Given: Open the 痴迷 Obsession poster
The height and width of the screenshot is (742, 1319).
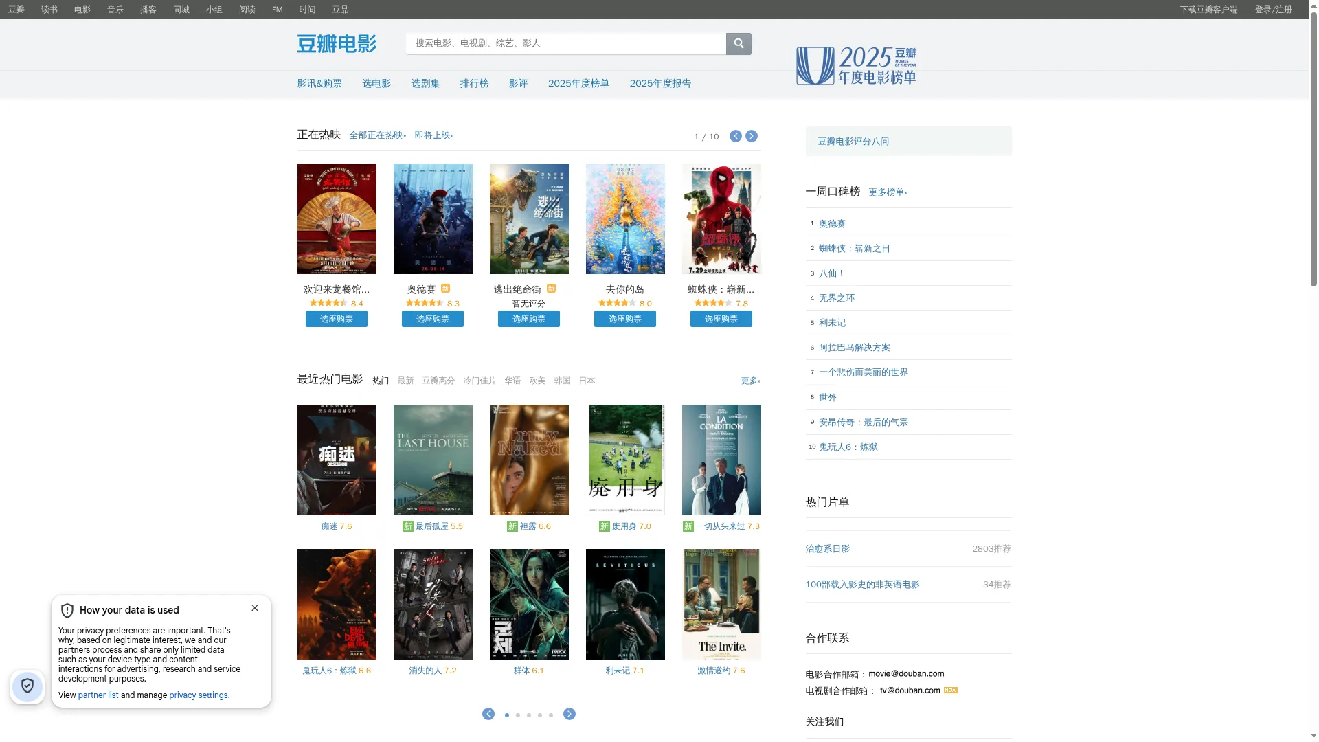Looking at the screenshot, I should click(x=337, y=460).
